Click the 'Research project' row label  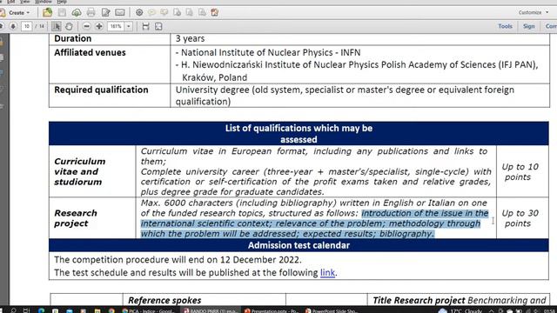[76, 218]
